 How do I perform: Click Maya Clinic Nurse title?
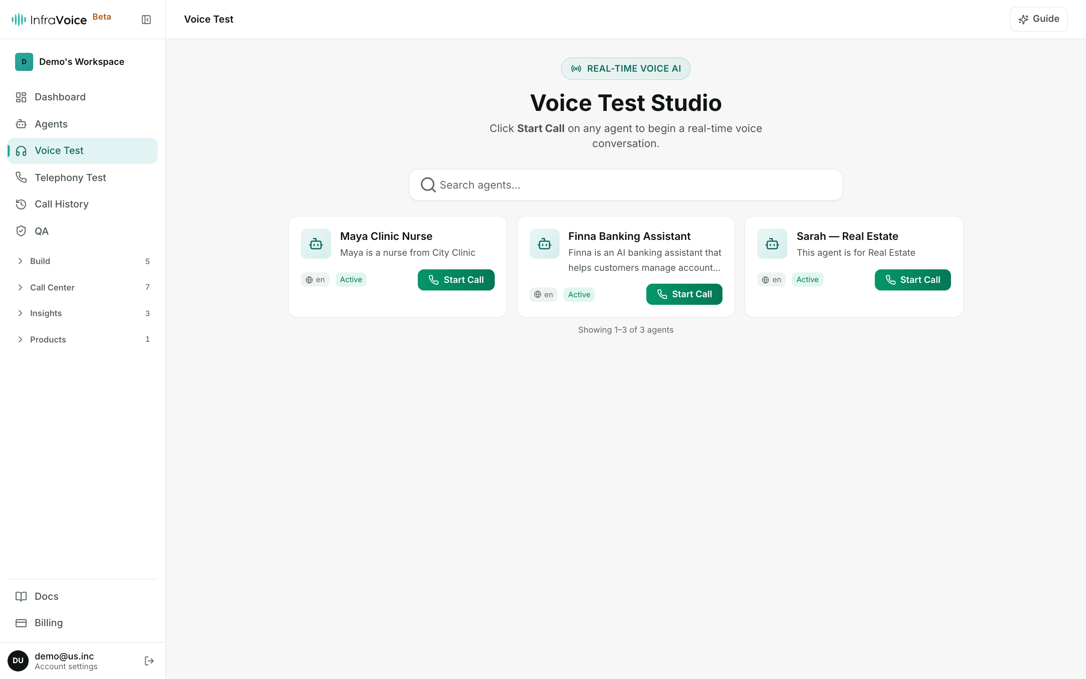[x=386, y=236]
